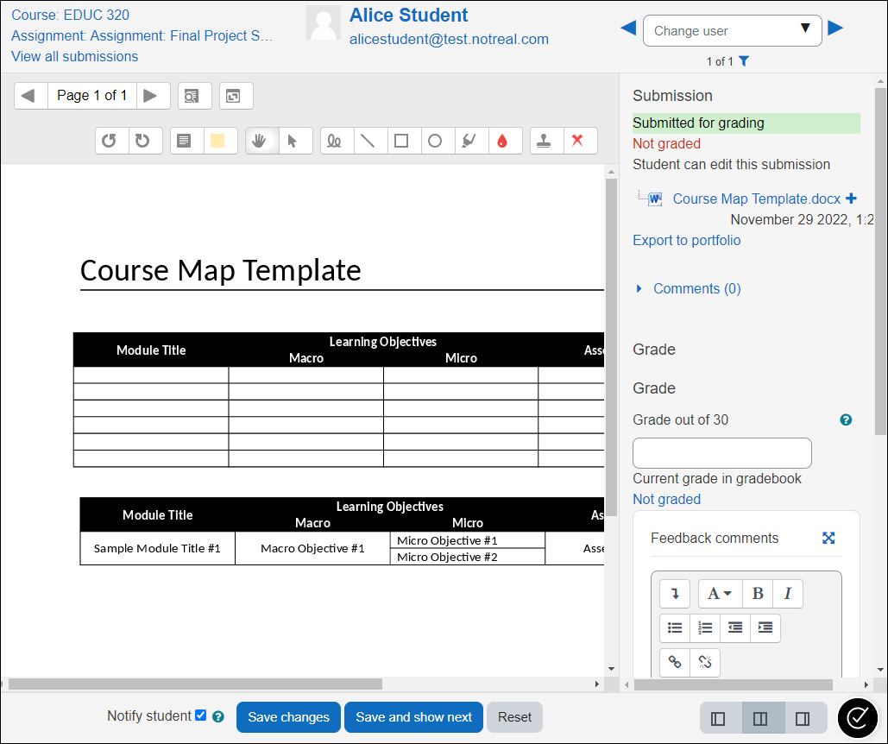Select the line annotation tool
Image resolution: width=888 pixels, height=744 pixels.
[x=369, y=140]
